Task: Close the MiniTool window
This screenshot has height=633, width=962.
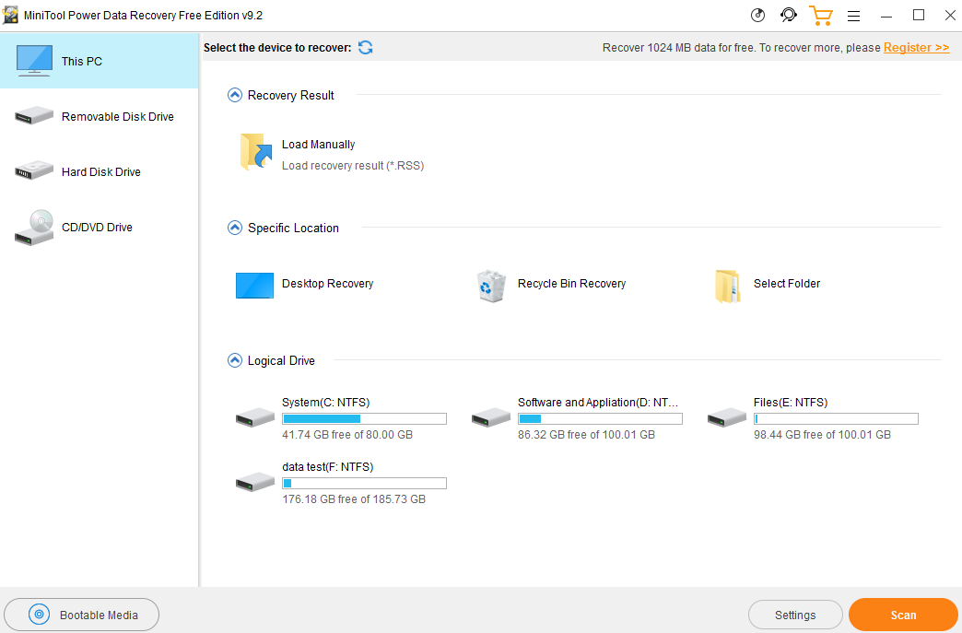Action: point(950,16)
